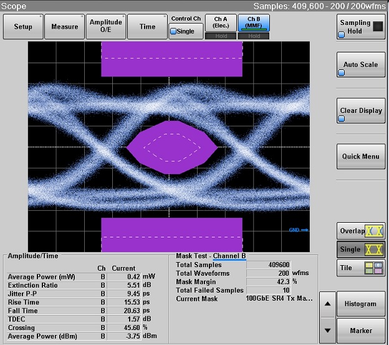This screenshot has height=345, width=389.
Task: Open the Histogram function
Action: [360, 304]
